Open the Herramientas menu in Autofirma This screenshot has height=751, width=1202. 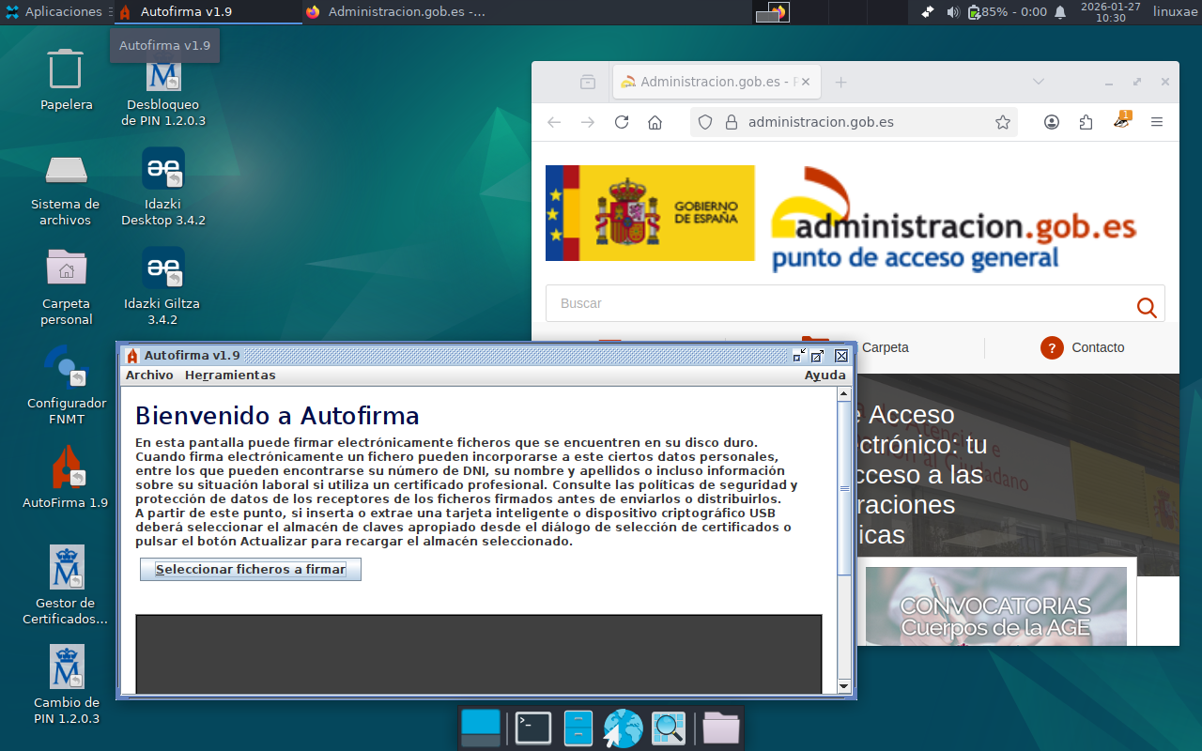click(x=230, y=375)
